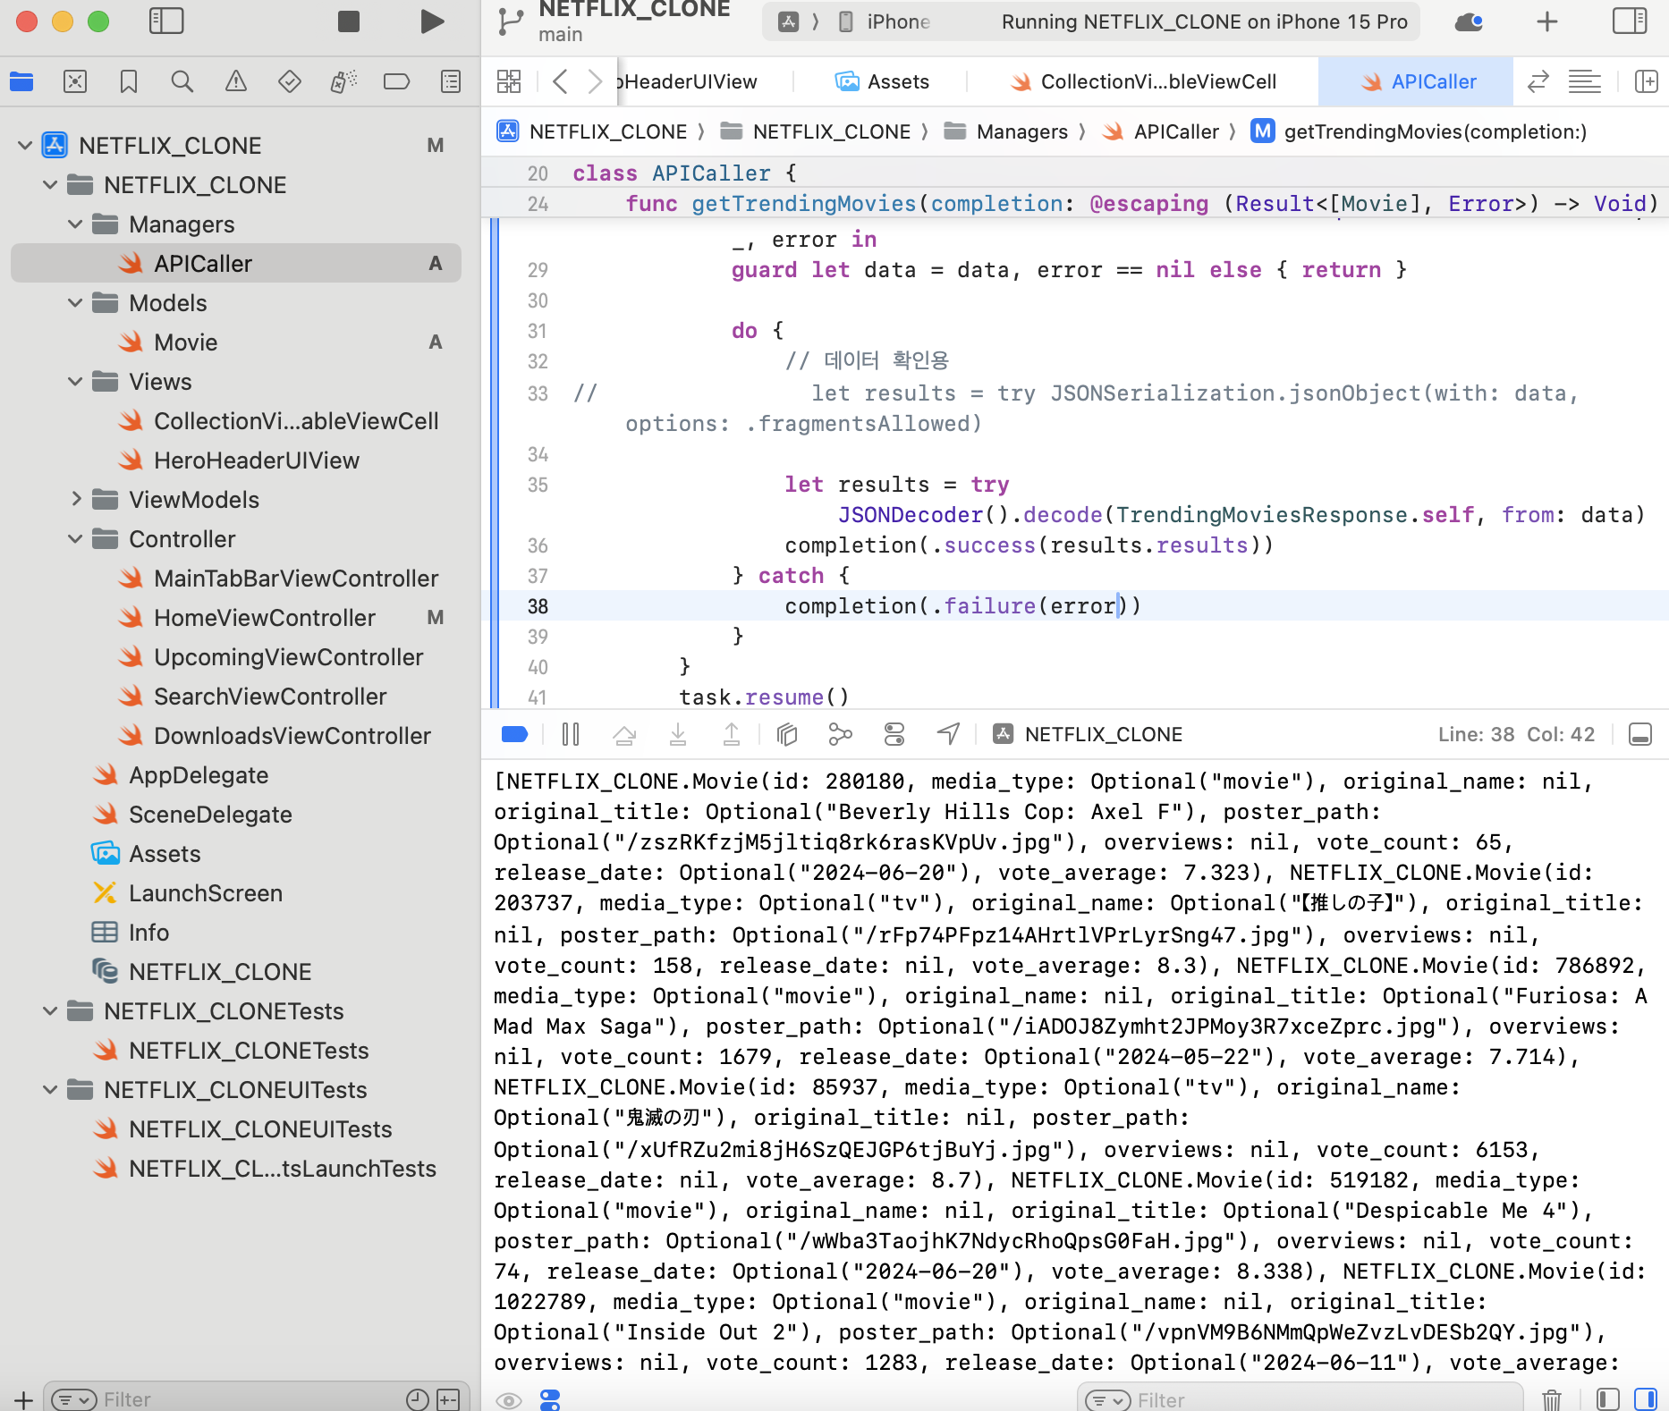
Task: Open the Find navigator magnifier
Action: click(182, 82)
